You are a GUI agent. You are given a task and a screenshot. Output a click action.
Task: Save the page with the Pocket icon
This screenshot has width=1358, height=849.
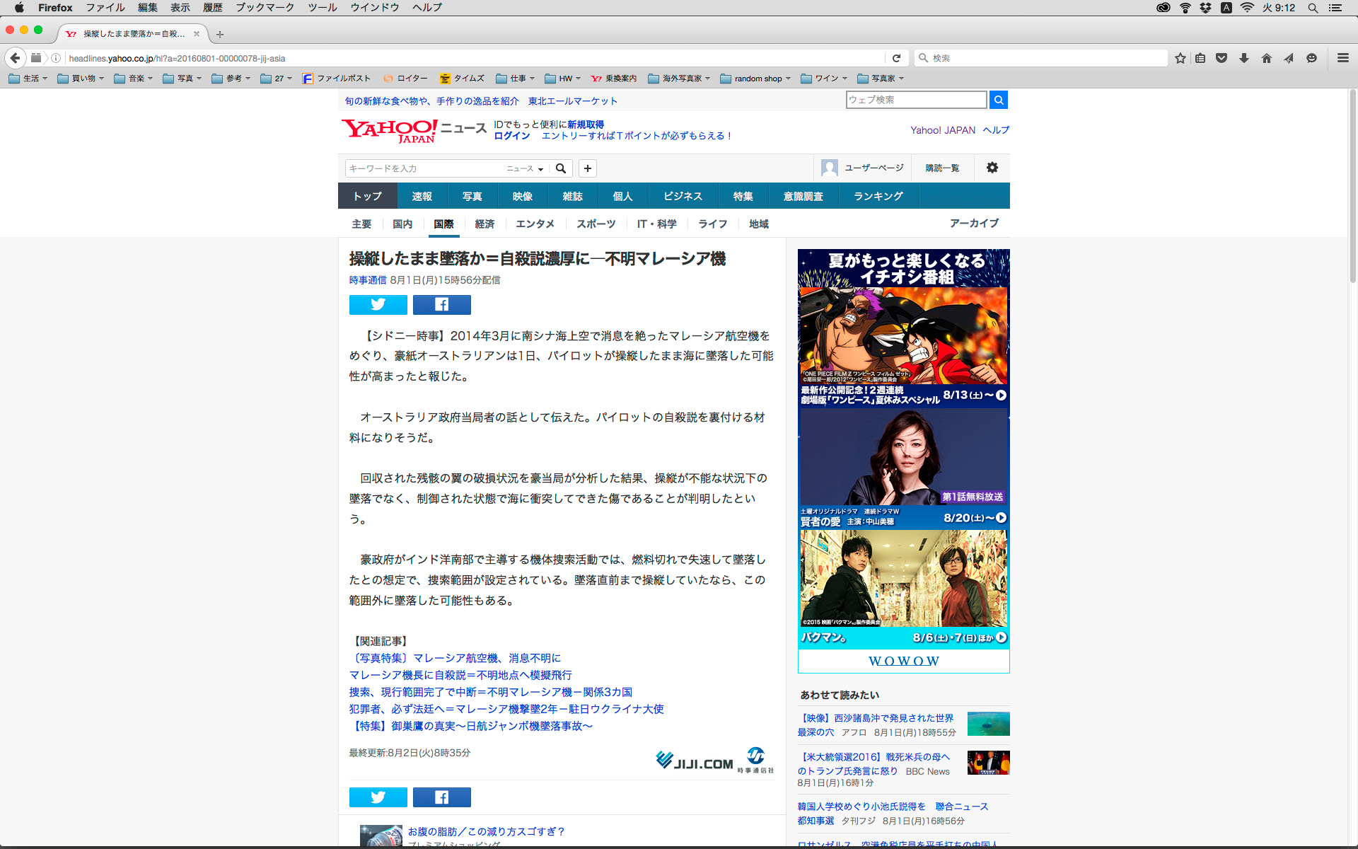(1221, 58)
